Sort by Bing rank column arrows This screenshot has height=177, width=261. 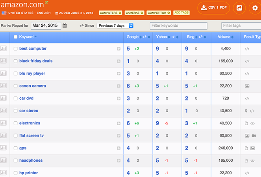point(196,37)
